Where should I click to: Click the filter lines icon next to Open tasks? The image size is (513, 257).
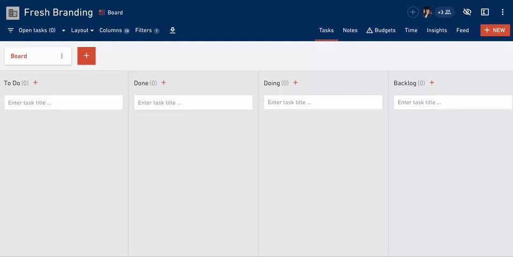click(x=11, y=30)
